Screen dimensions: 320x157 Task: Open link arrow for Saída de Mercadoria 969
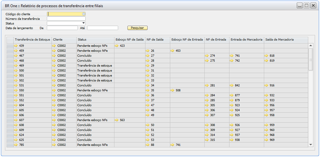coord(266,140)
